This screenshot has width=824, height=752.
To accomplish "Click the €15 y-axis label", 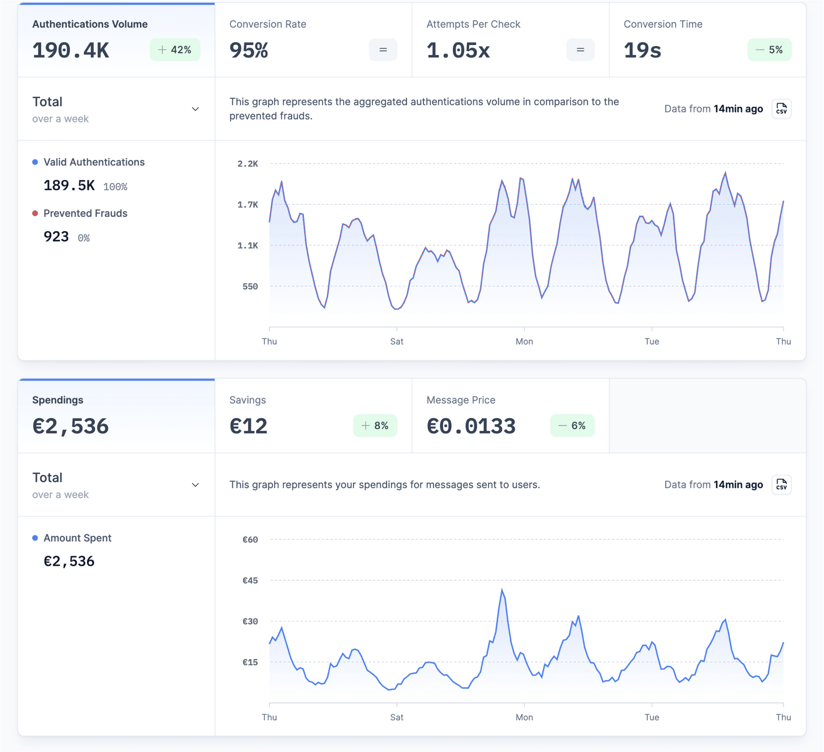I will click(x=250, y=663).
